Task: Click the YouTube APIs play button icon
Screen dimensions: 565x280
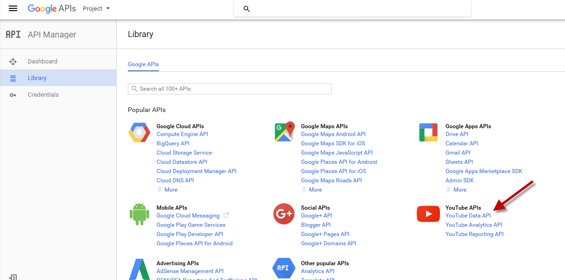Action: click(428, 213)
